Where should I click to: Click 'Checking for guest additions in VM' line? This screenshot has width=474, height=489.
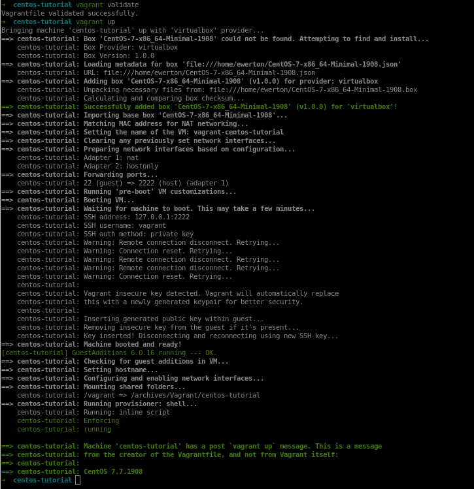pos(115,362)
